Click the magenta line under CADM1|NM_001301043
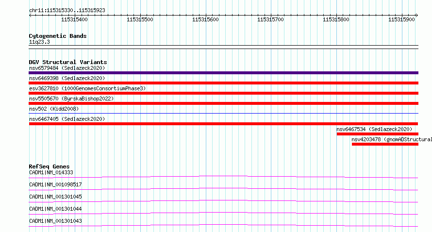This screenshot has width=432, height=232. pos(223,225)
